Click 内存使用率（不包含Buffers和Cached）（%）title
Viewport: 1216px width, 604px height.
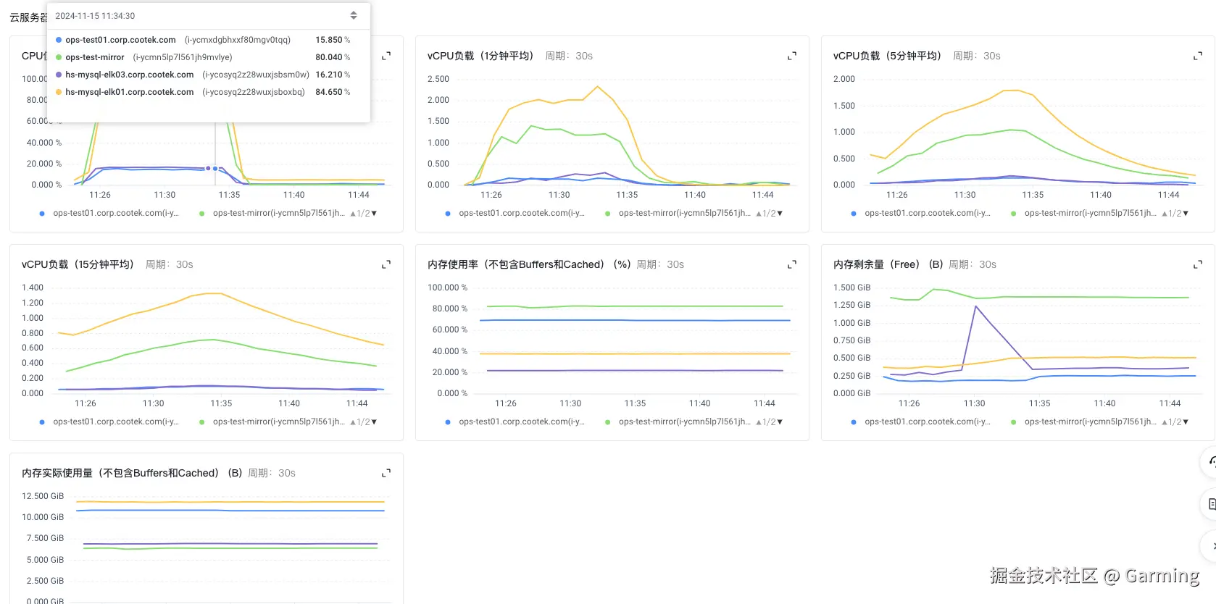529,264
